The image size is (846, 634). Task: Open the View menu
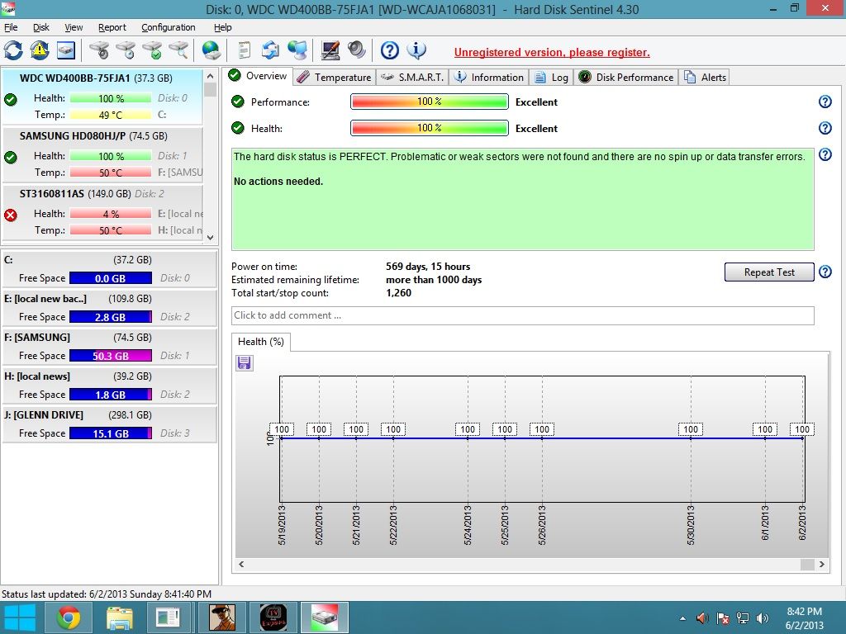(x=74, y=27)
